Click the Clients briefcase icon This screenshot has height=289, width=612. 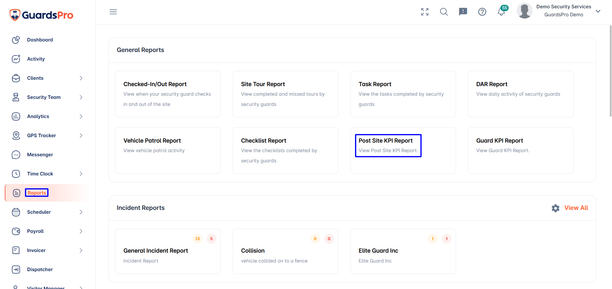point(16,78)
